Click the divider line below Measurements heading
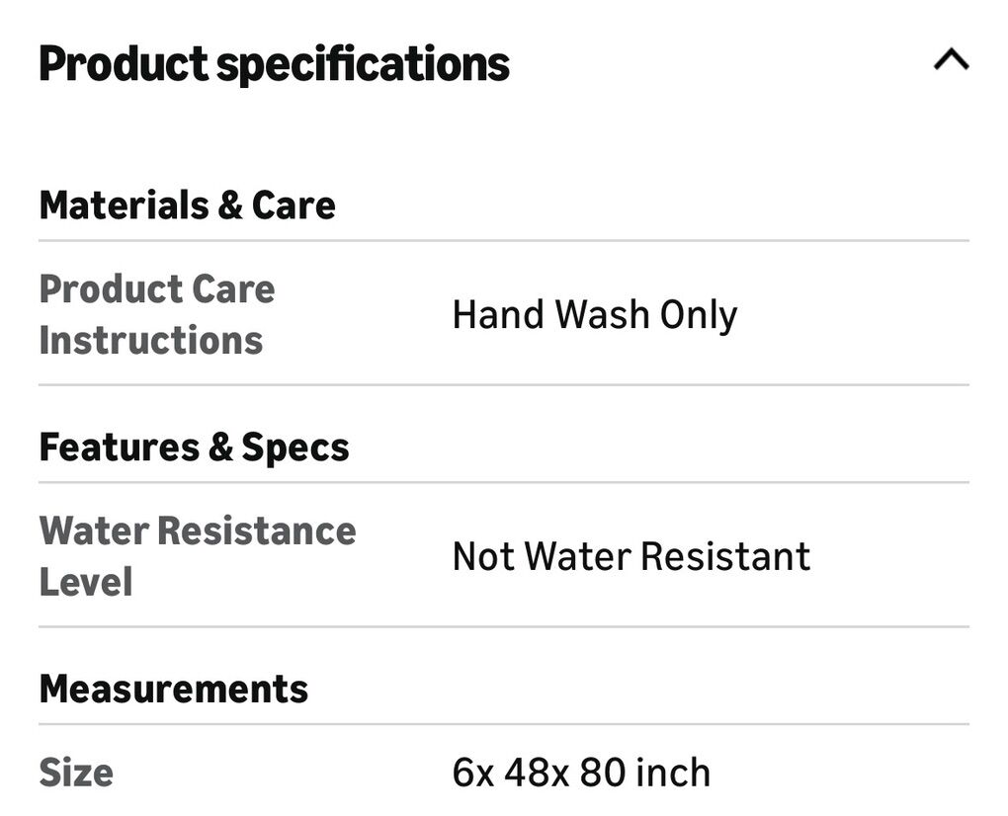 pos(504,724)
